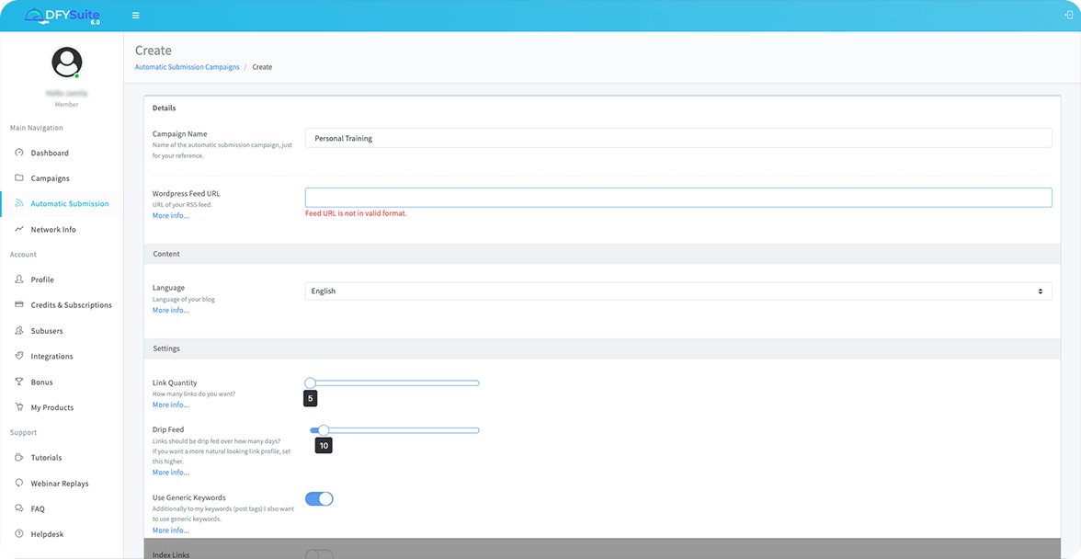This screenshot has width=1081, height=559.
Task: Click Automatic Submission Campaigns breadcrumb link
Action: pyautogui.click(x=187, y=66)
